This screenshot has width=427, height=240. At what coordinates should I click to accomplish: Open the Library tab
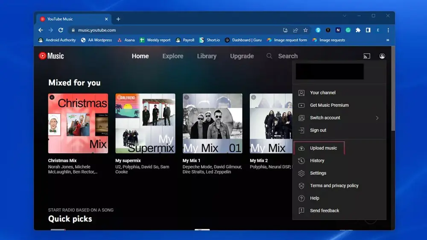207,56
